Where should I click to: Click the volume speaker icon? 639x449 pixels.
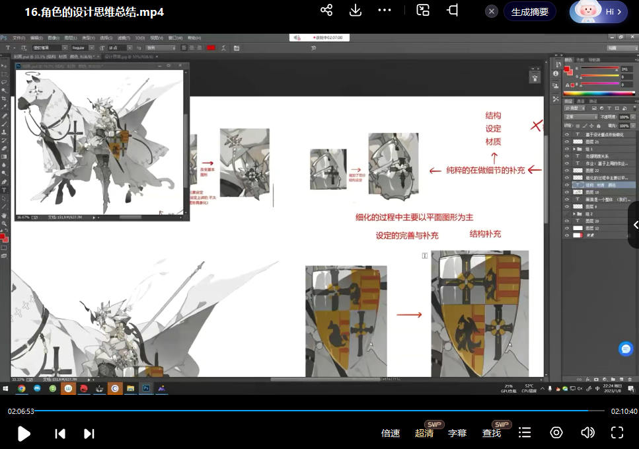[x=587, y=432]
